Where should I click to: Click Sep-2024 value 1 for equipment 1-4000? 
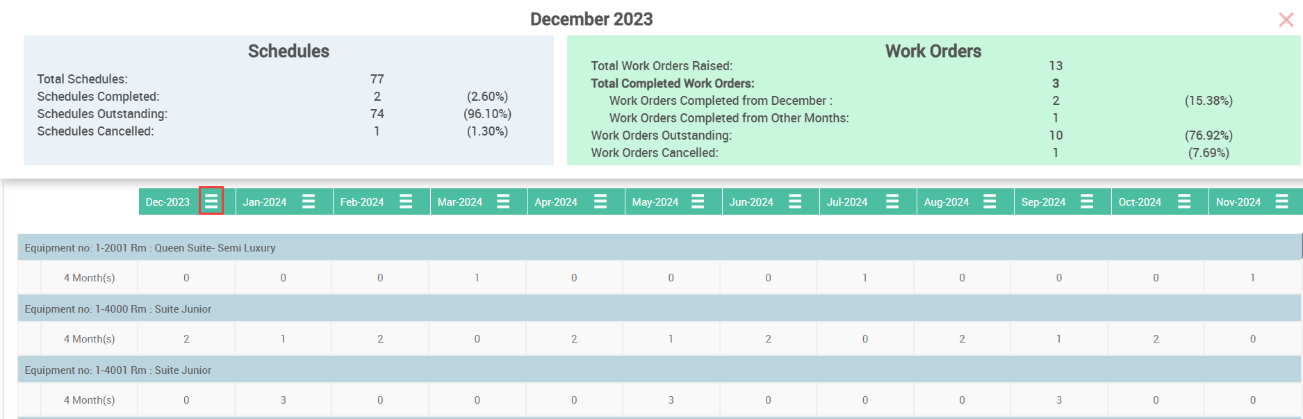pyautogui.click(x=1059, y=339)
